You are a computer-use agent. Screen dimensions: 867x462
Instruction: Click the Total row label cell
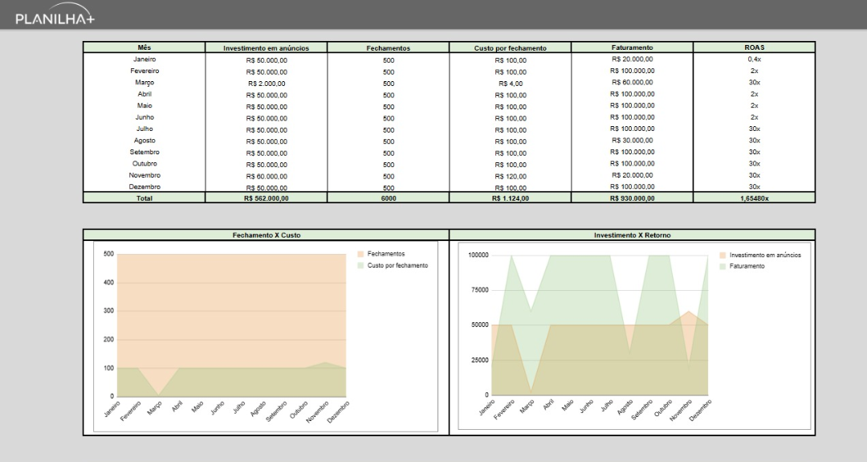(x=144, y=198)
